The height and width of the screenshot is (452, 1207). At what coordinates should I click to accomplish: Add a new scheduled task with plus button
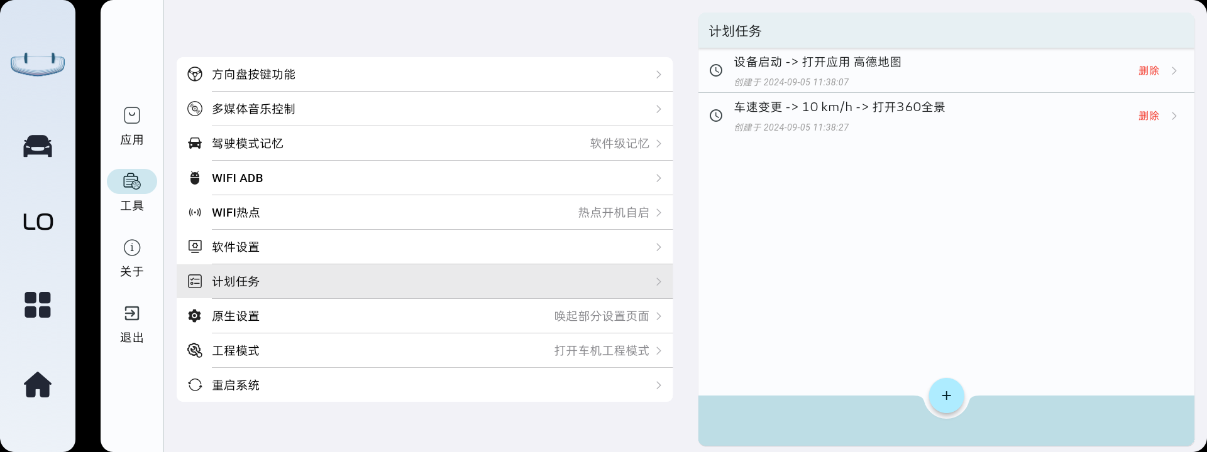[x=946, y=395]
